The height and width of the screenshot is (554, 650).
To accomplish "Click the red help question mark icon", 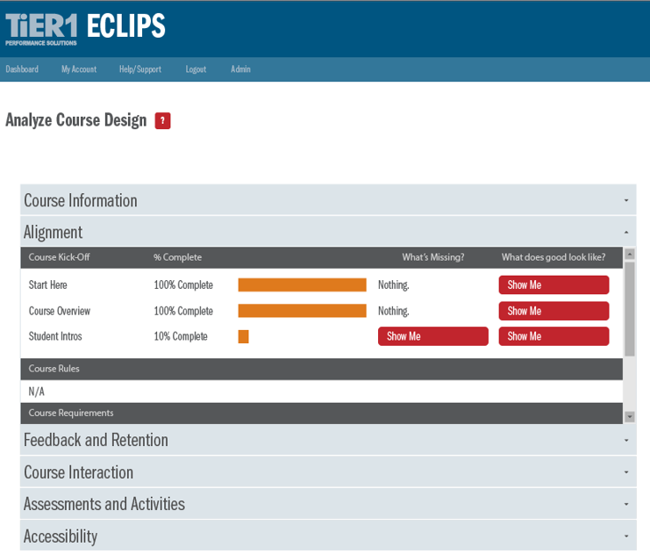I will click(162, 121).
